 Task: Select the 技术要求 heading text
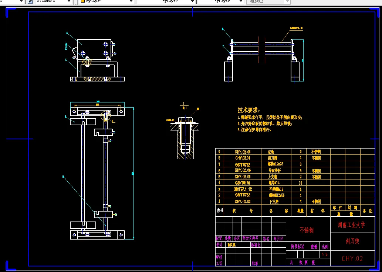pyautogui.click(x=249, y=110)
